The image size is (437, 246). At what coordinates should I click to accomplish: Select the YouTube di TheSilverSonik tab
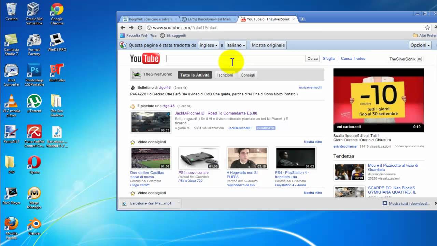point(268,19)
